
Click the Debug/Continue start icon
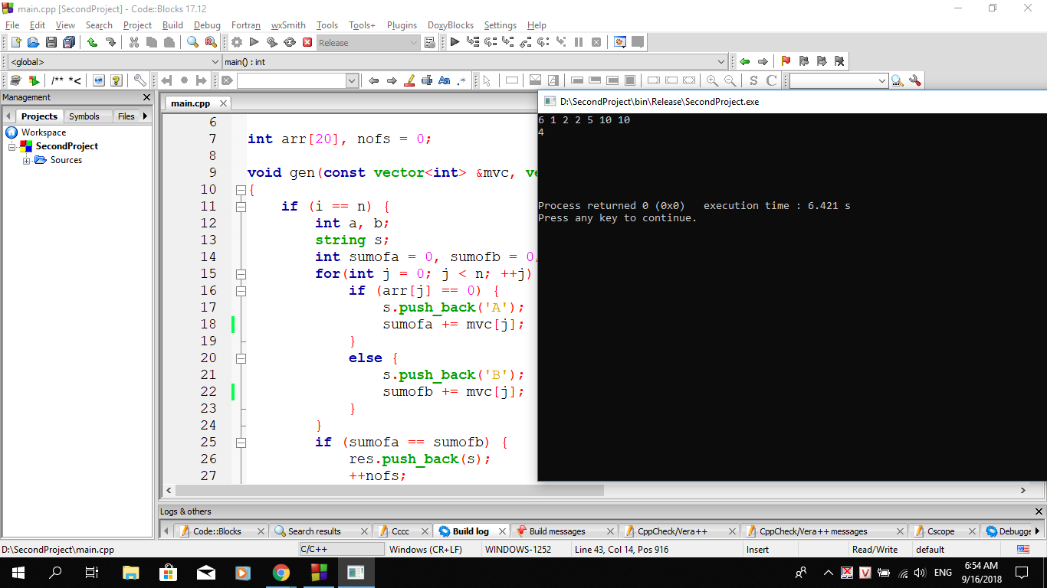[455, 43]
